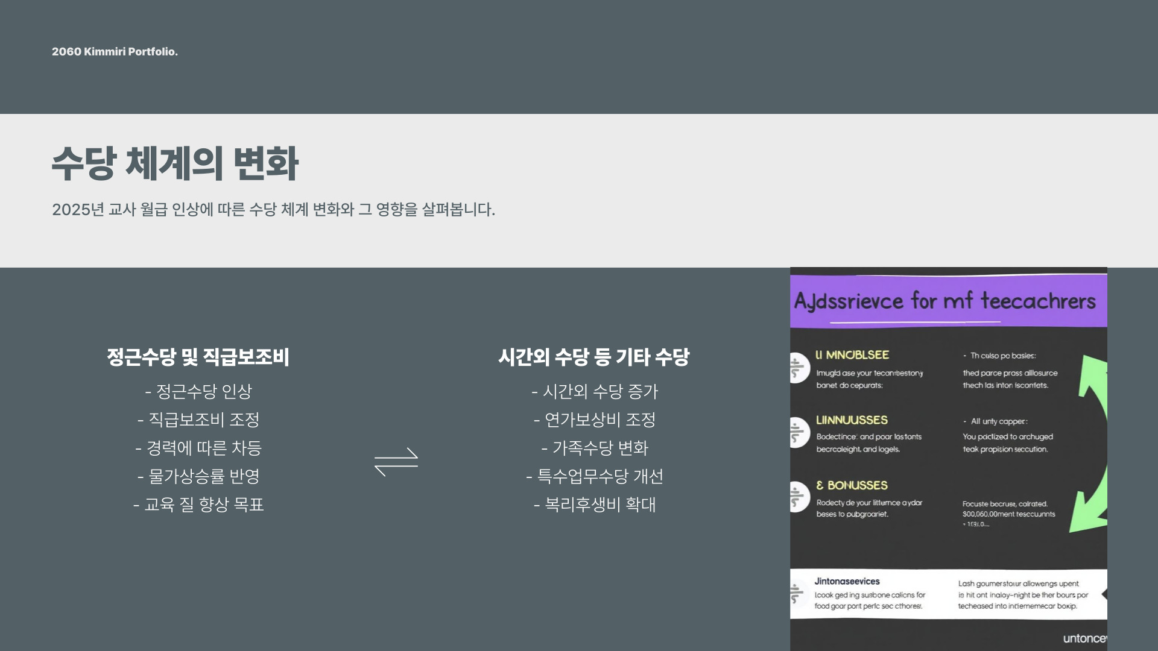Screen dimensions: 1158x651
Task: Click the icon beside Jintonaseevices heading
Action: click(x=797, y=594)
